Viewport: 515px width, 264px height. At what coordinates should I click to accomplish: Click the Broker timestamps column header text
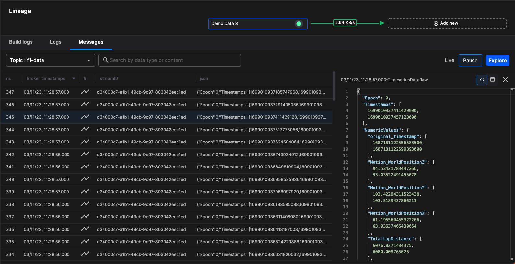(46, 79)
